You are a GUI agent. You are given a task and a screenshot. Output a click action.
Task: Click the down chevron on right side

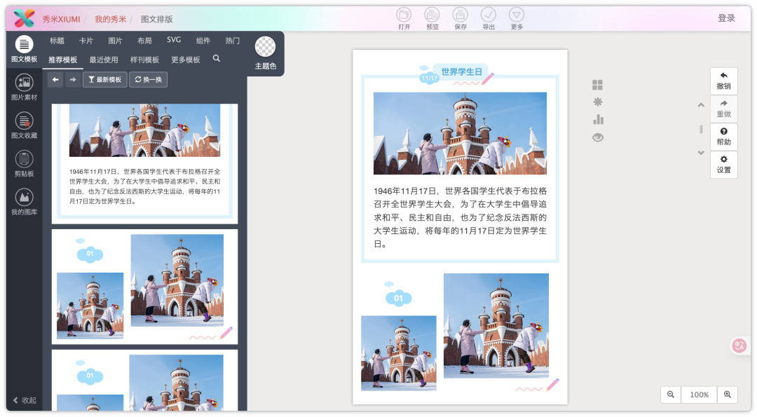(x=700, y=153)
